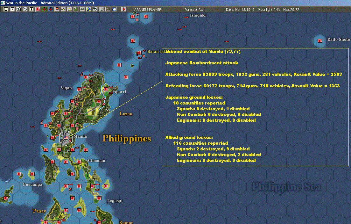Click the 'Daito Shoto' map label
Viewport: 351px width, 224px height.
click(x=339, y=40)
